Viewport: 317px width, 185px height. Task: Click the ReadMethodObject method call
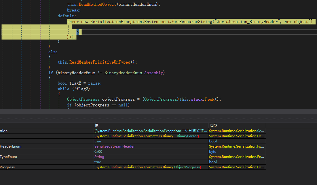coord(97,4)
